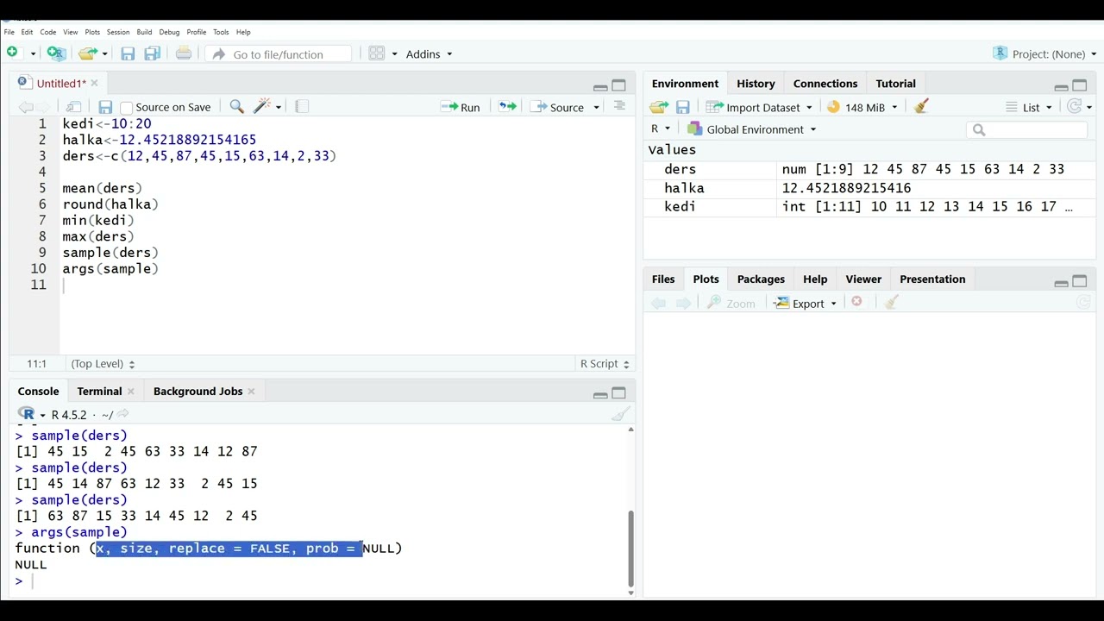Save workspace in Environment pane
The width and height of the screenshot is (1104, 621).
[x=682, y=107]
